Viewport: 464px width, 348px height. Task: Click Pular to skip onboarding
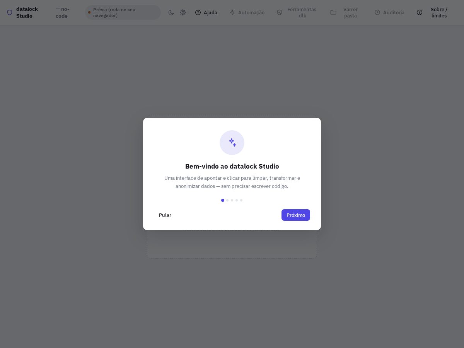[165, 215]
